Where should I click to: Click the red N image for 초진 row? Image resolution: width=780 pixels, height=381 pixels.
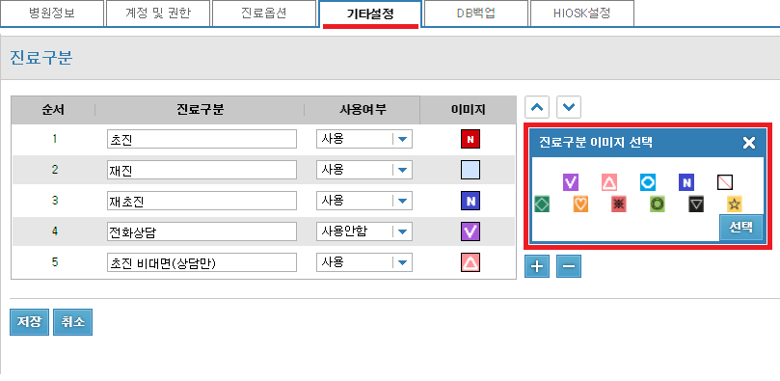pos(471,139)
